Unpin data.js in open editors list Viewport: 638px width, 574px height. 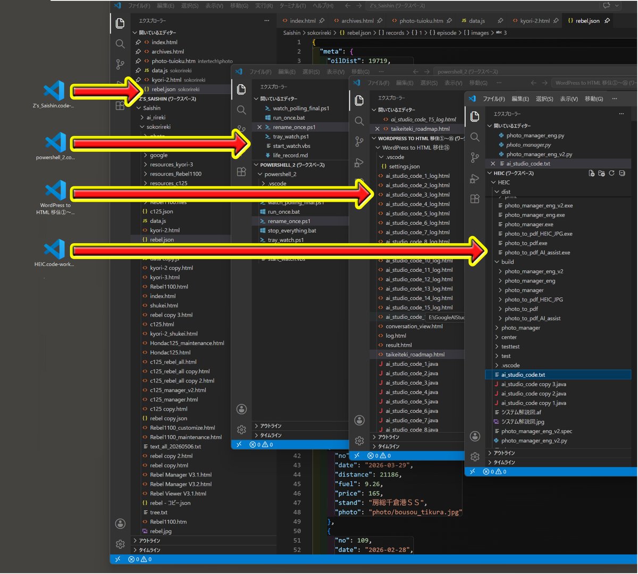pos(138,70)
